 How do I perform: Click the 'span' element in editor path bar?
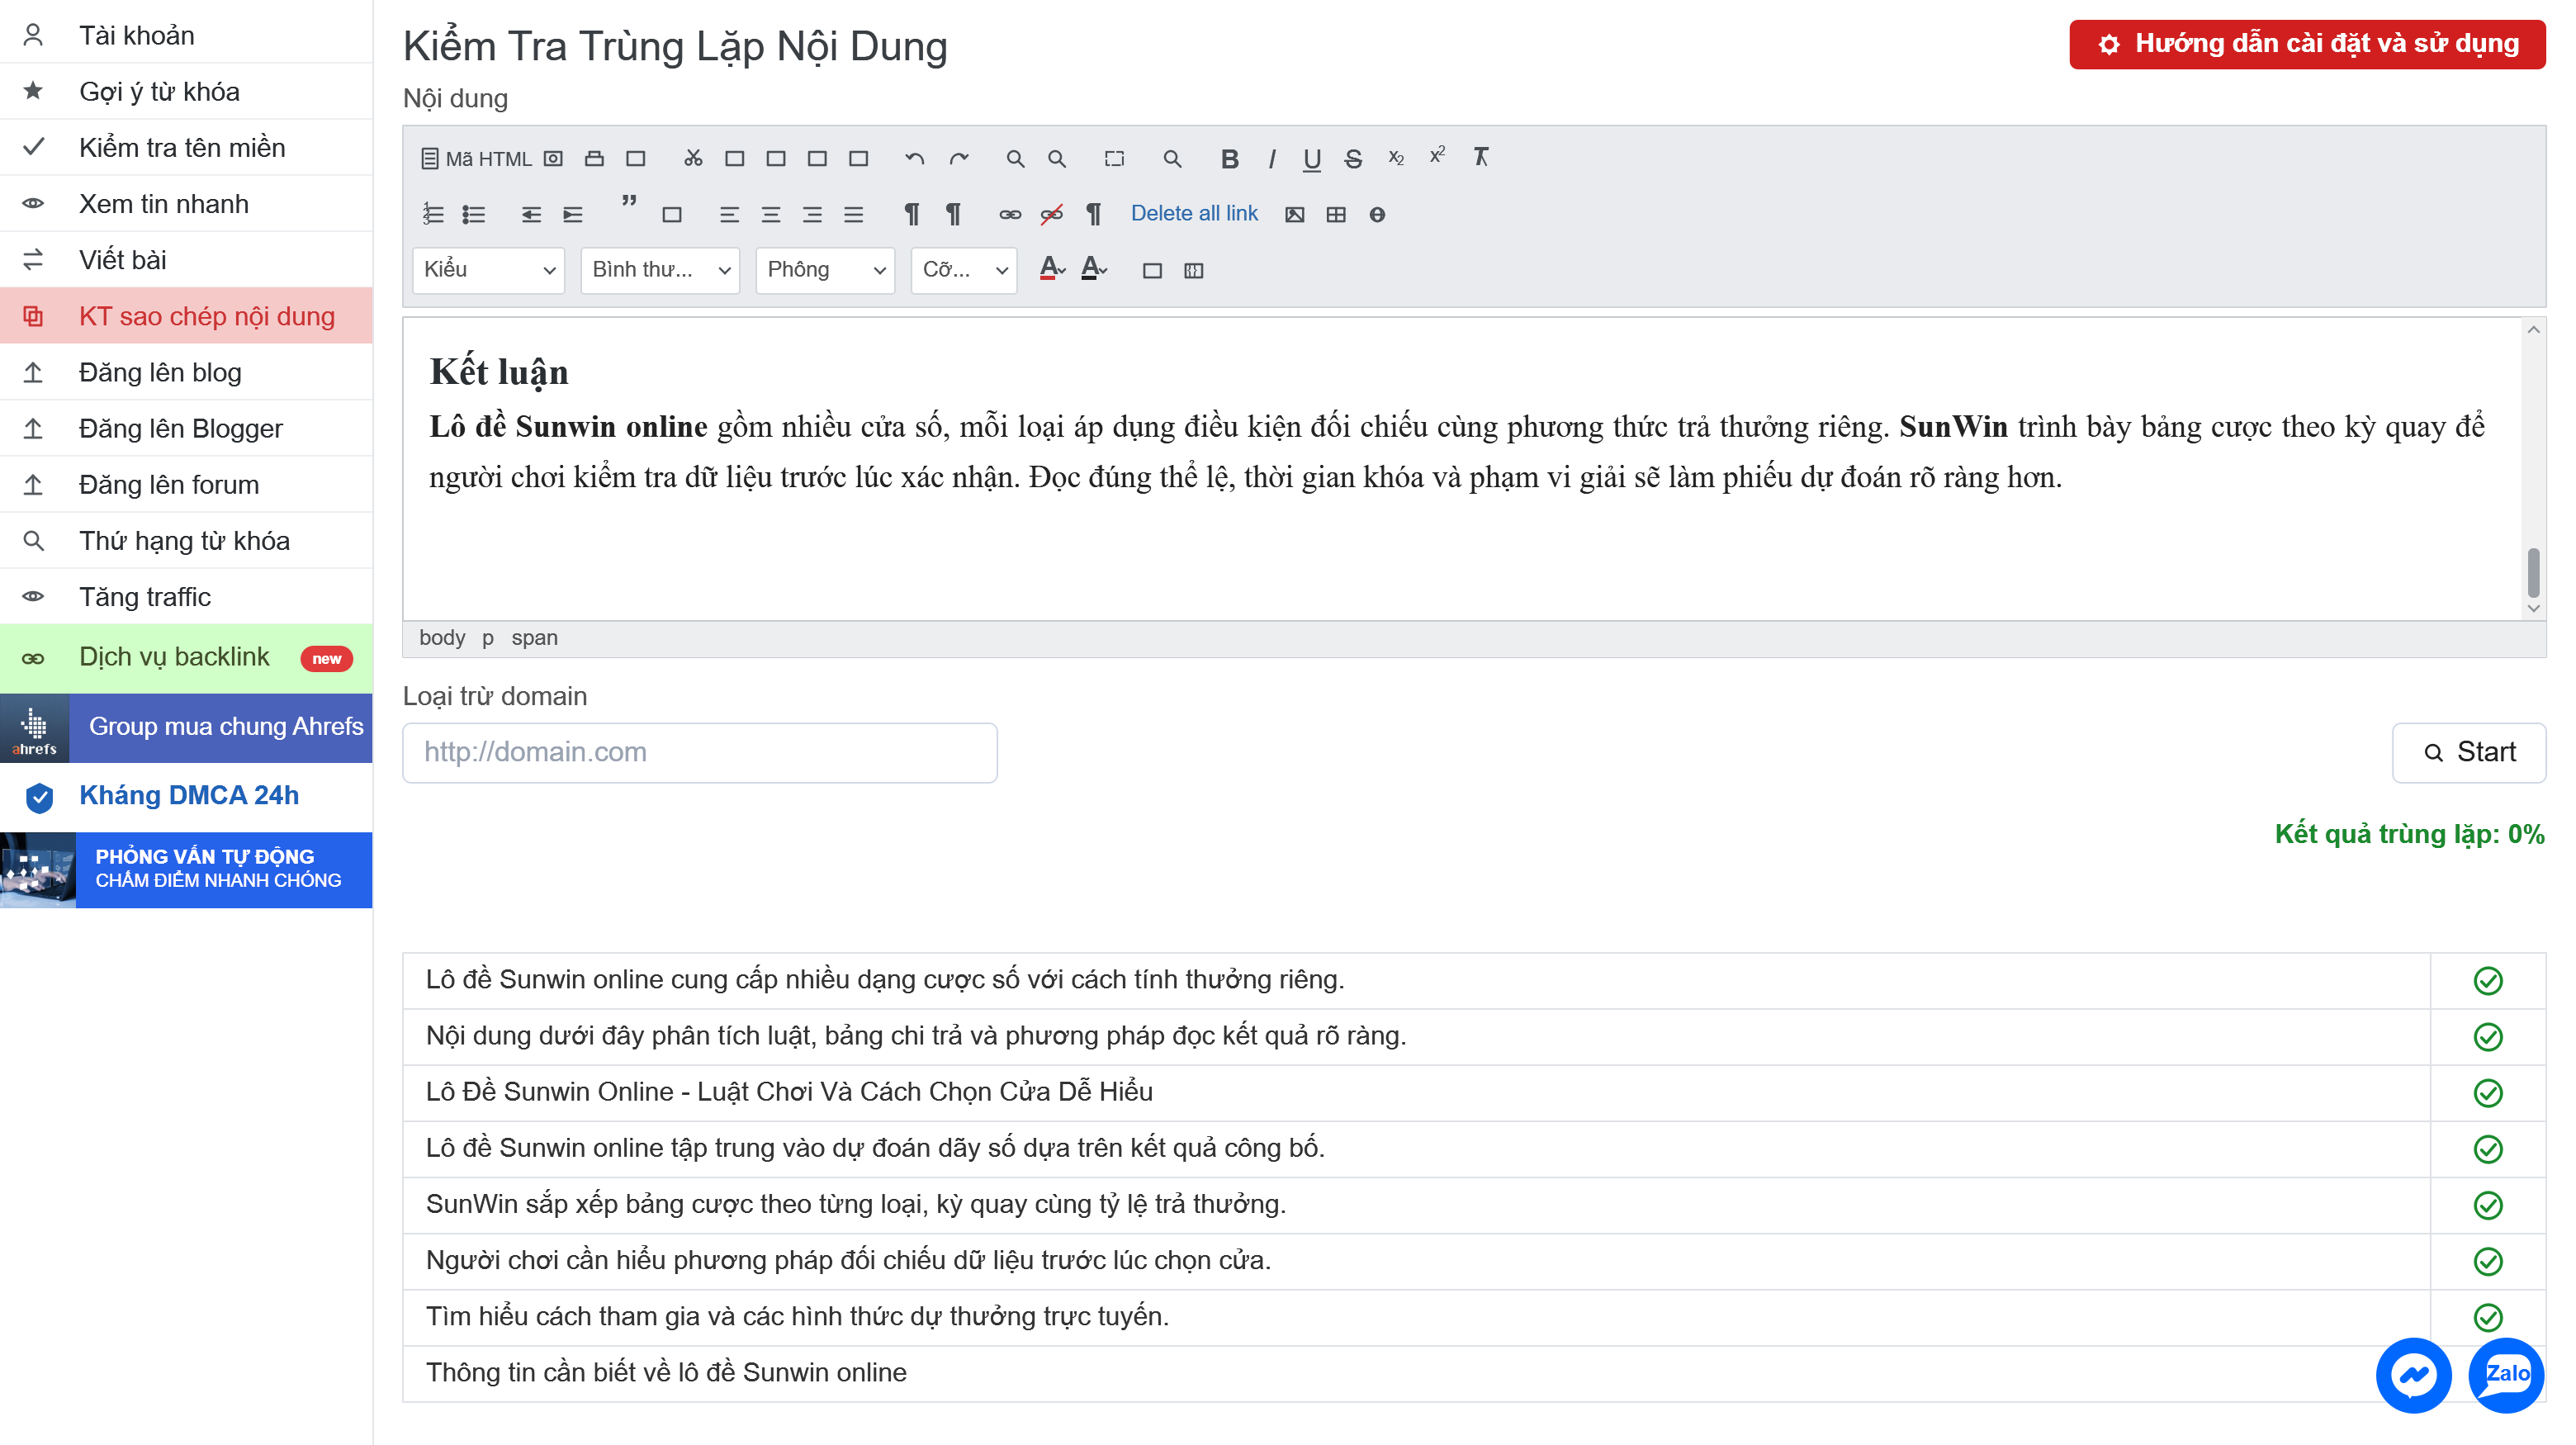click(x=534, y=638)
